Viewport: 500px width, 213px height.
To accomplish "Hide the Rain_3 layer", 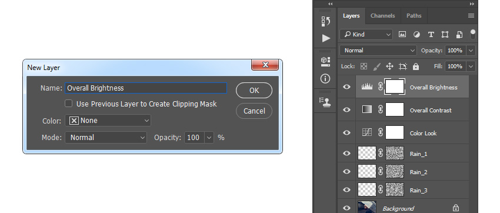I will (346, 190).
